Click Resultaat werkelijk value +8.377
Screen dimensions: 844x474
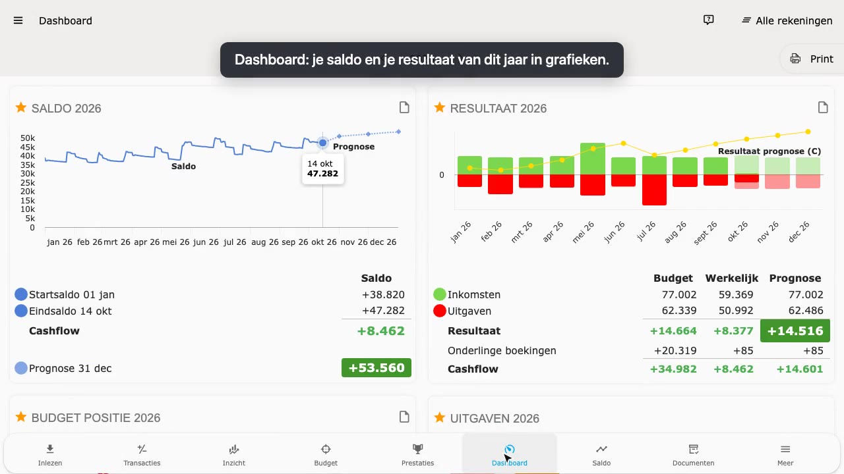coord(733,330)
